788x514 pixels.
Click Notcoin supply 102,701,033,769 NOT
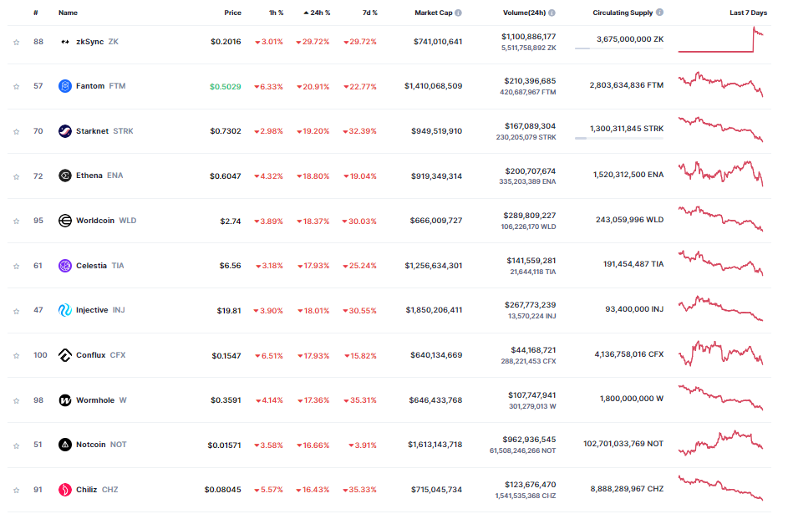click(x=623, y=444)
